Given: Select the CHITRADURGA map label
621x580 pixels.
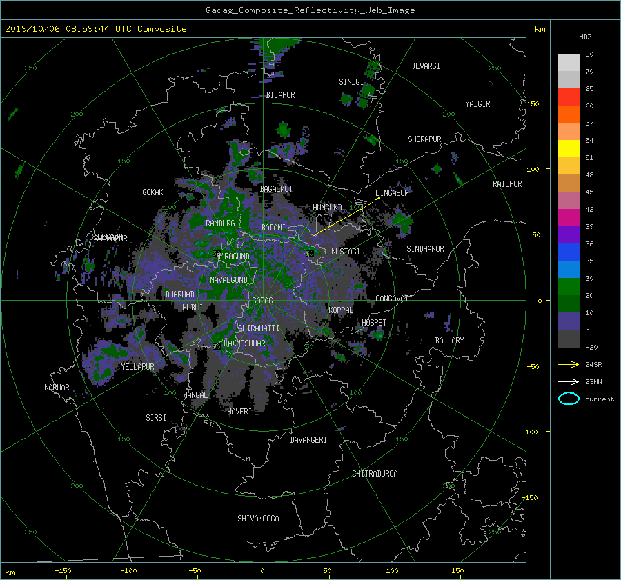Looking at the screenshot, I should click(375, 474).
